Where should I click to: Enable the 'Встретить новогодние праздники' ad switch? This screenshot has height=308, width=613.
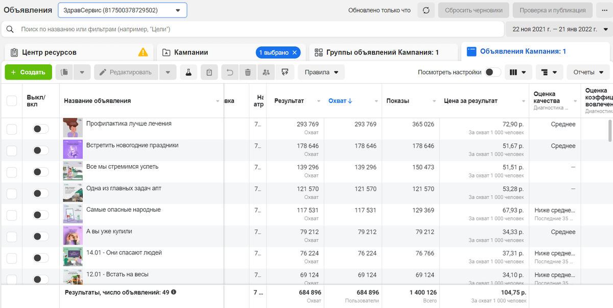pos(41,150)
